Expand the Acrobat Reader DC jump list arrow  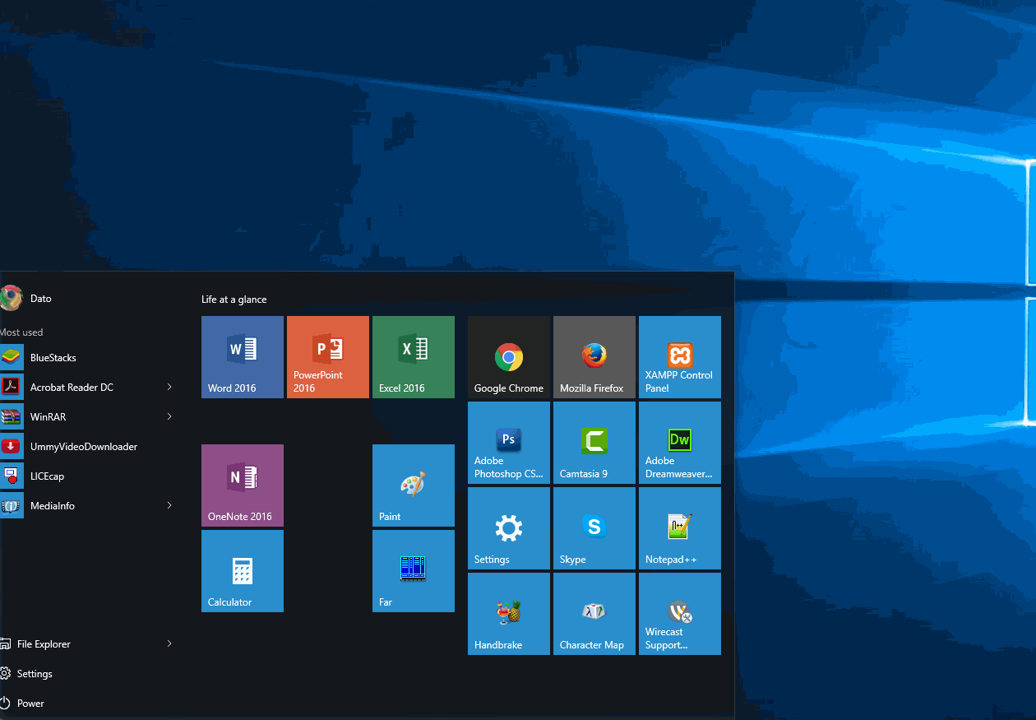pyautogui.click(x=169, y=388)
